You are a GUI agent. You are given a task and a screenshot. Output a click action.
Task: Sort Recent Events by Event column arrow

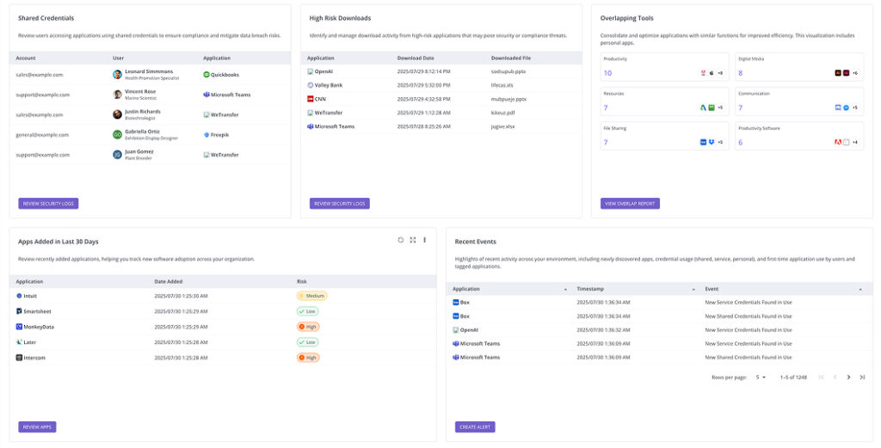[x=860, y=289]
